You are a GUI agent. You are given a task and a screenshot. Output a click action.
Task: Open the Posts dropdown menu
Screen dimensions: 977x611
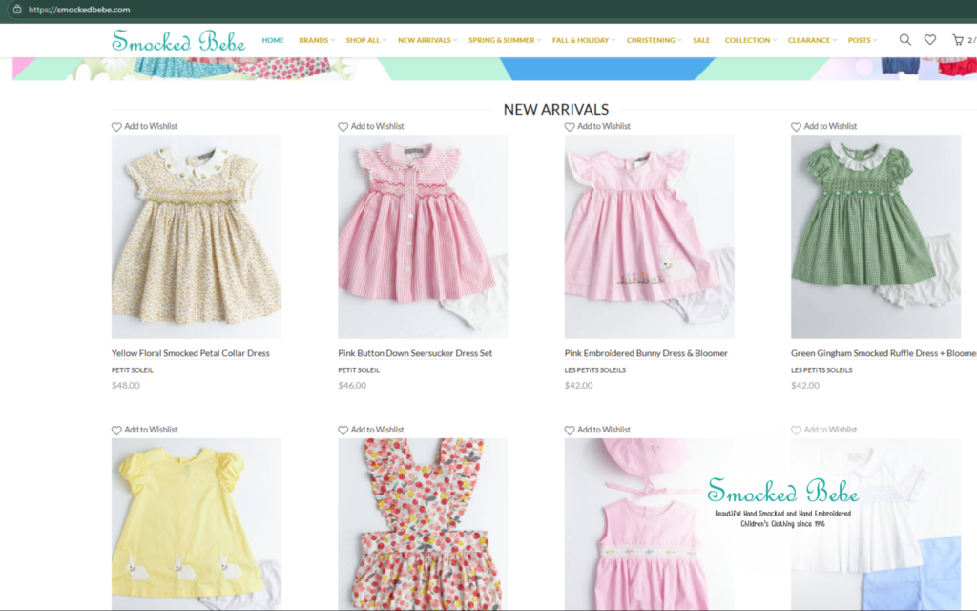coord(863,40)
